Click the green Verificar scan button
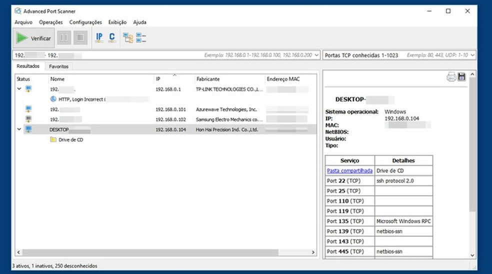The image size is (492, 274). pyautogui.click(x=33, y=38)
